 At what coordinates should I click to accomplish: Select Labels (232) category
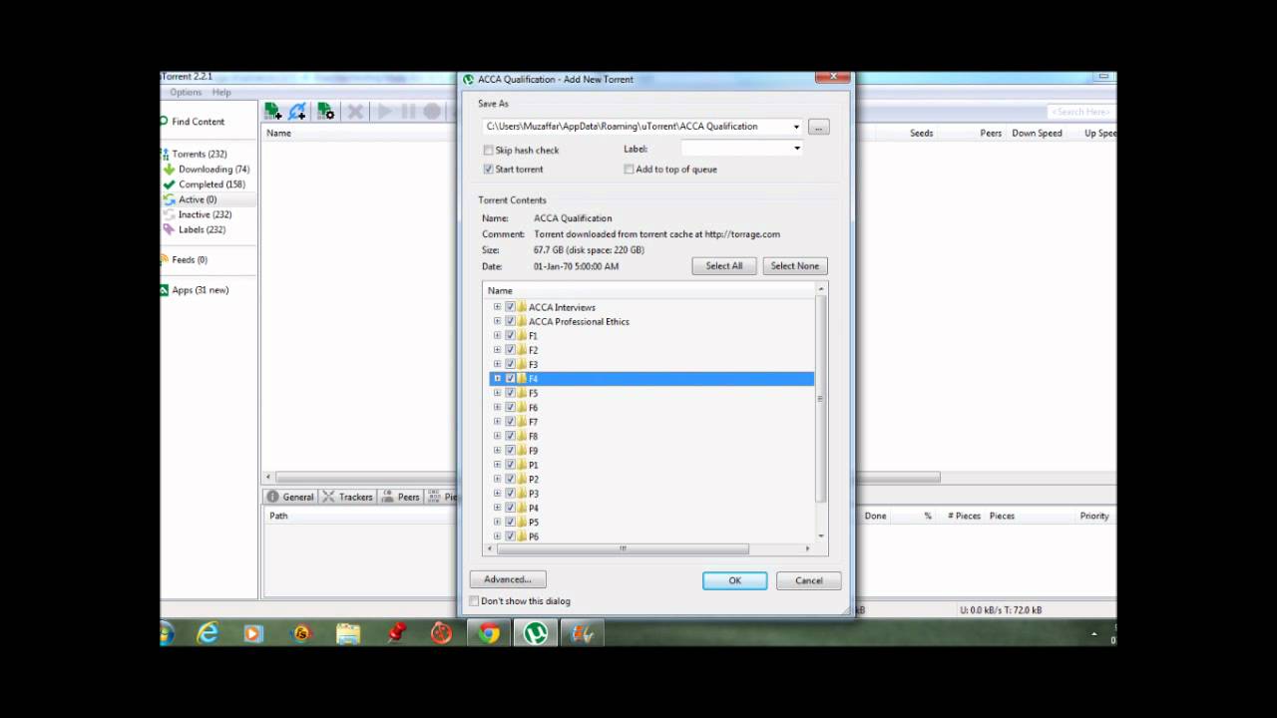[202, 229]
